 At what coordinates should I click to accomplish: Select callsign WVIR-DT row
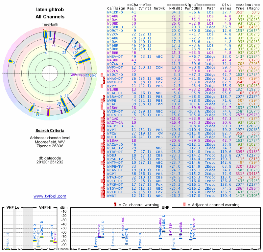tap(183, 111)
